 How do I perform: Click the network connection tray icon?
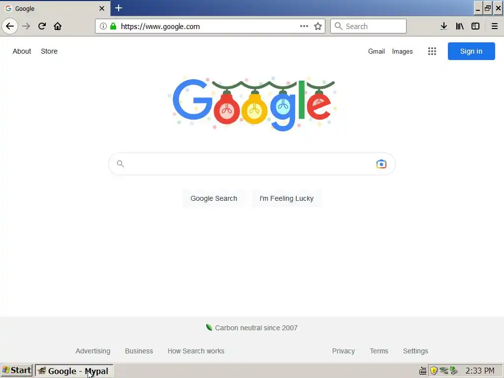click(444, 371)
